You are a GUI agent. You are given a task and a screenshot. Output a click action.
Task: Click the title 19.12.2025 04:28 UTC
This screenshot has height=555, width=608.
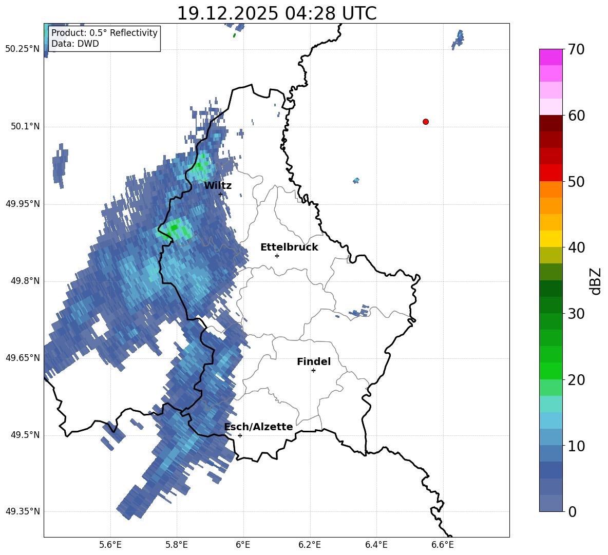(277, 13)
